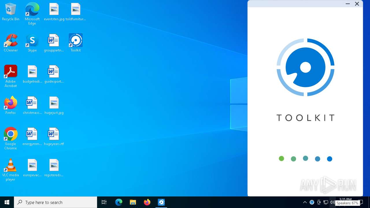The height and width of the screenshot is (208, 370).
Task: Select the CCleaner desktop shortcut
Action: click(11, 43)
